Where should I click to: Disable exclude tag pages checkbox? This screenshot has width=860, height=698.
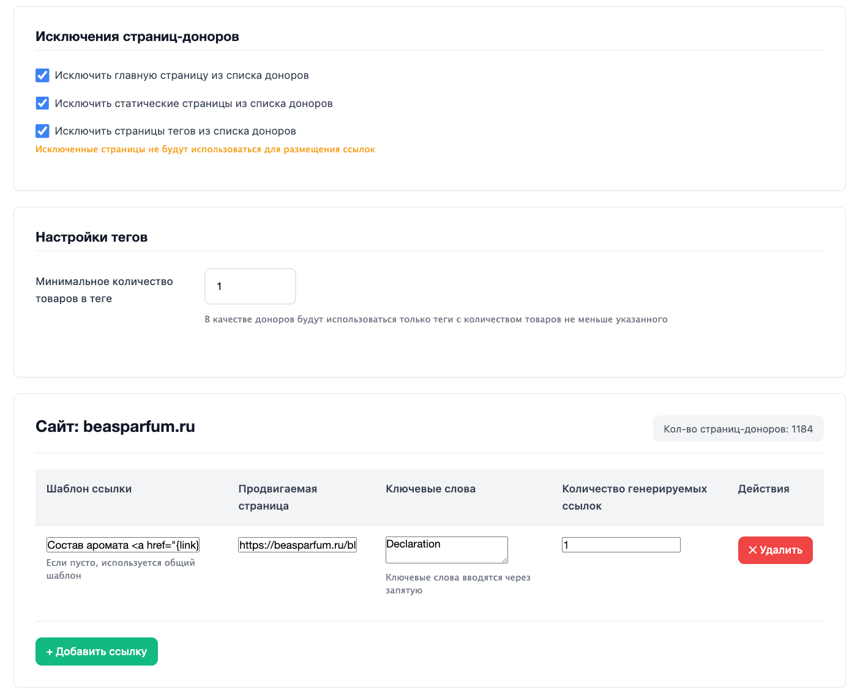click(42, 131)
